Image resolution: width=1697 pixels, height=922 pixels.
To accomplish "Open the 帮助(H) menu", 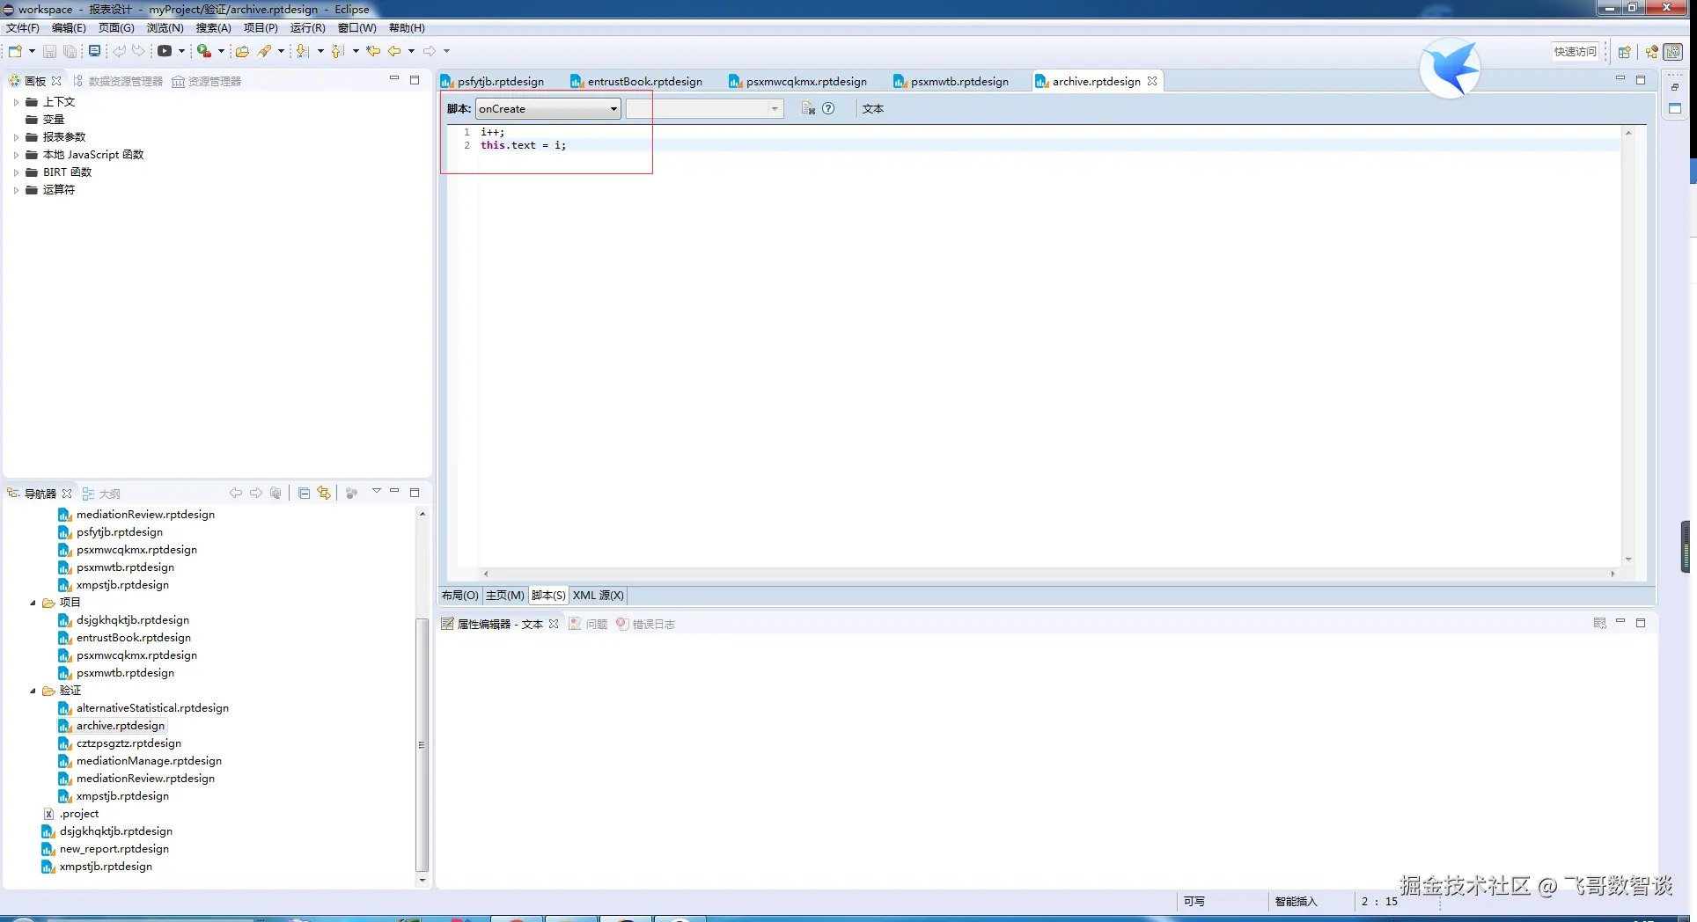I will coord(407,28).
